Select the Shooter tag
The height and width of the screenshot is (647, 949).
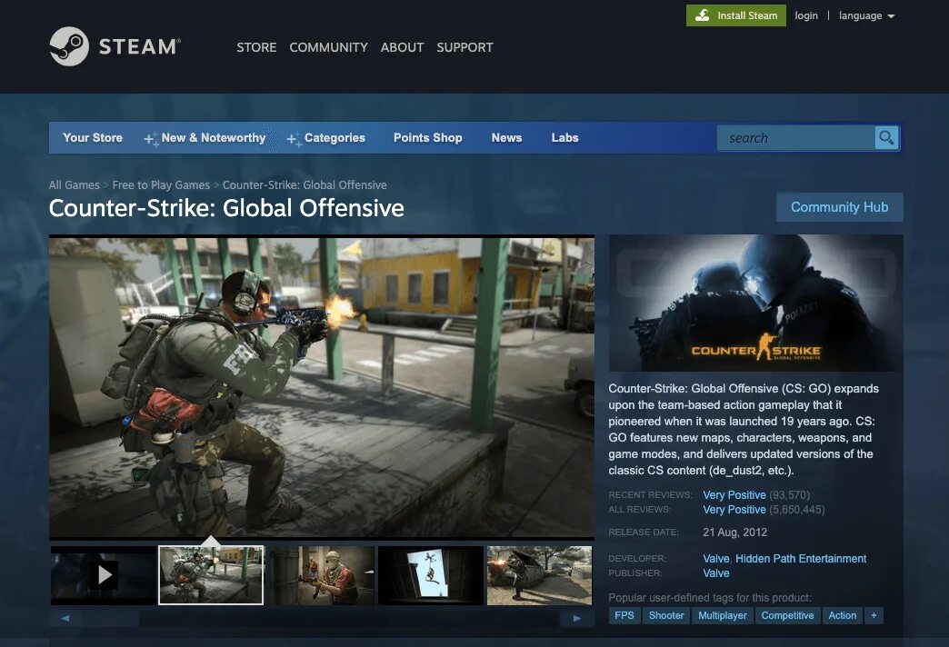pyautogui.click(x=666, y=615)
